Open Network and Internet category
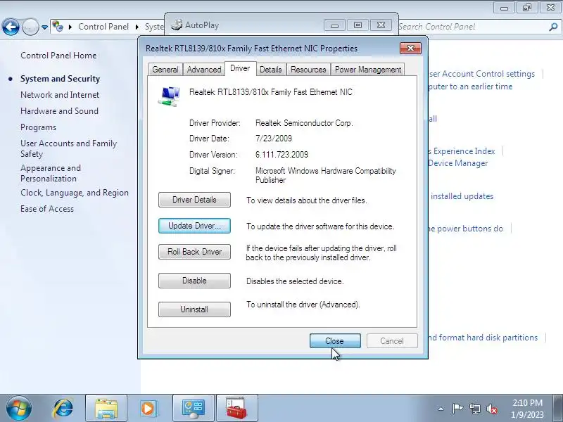Image resolution: width=563 pixels, height=422 pixels. tap(60, 95)
